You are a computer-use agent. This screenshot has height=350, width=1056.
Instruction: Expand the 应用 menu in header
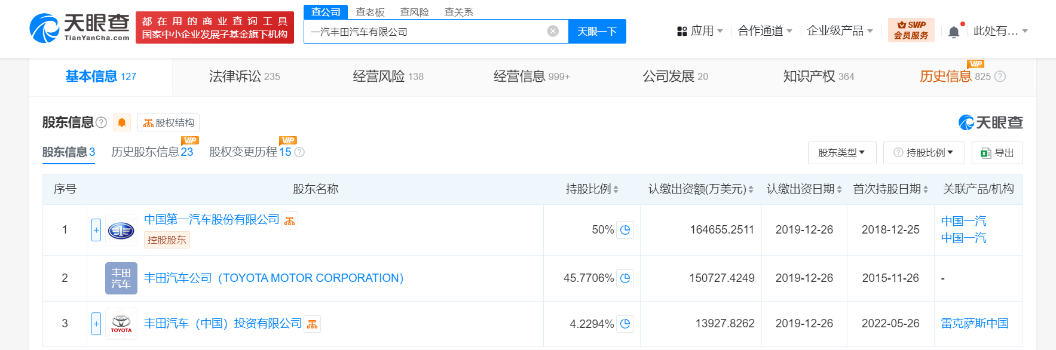700,31
